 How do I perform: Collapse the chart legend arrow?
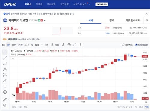pos(13,58)
